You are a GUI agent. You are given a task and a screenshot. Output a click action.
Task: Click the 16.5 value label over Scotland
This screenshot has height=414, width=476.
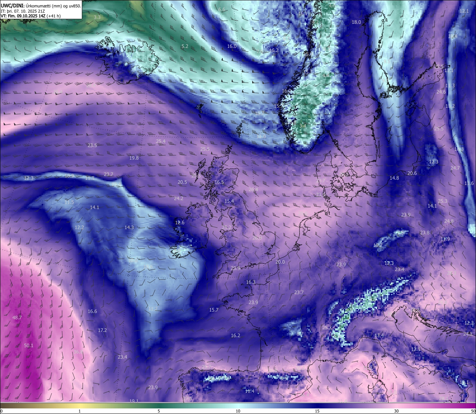pyautogui.click(x=219, y=182)
